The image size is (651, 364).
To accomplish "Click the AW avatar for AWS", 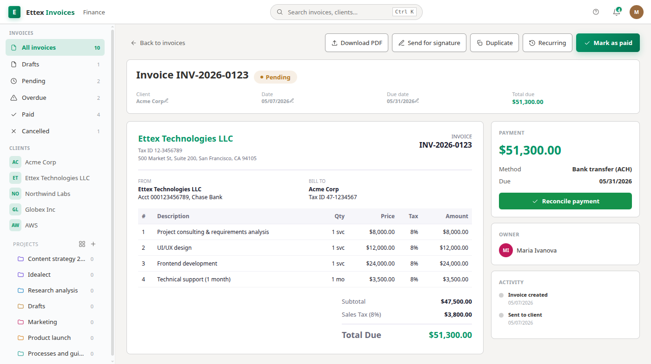I will click(x=15, y=225).
